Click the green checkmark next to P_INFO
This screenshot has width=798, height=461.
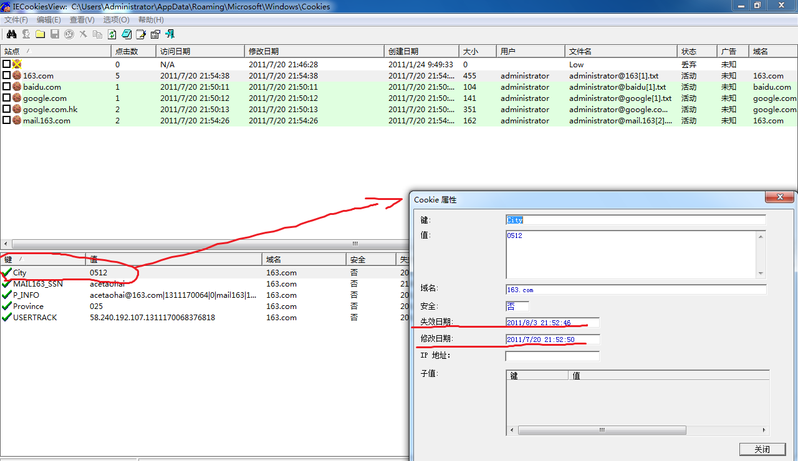pyautogui.click(x=7, y=295)
